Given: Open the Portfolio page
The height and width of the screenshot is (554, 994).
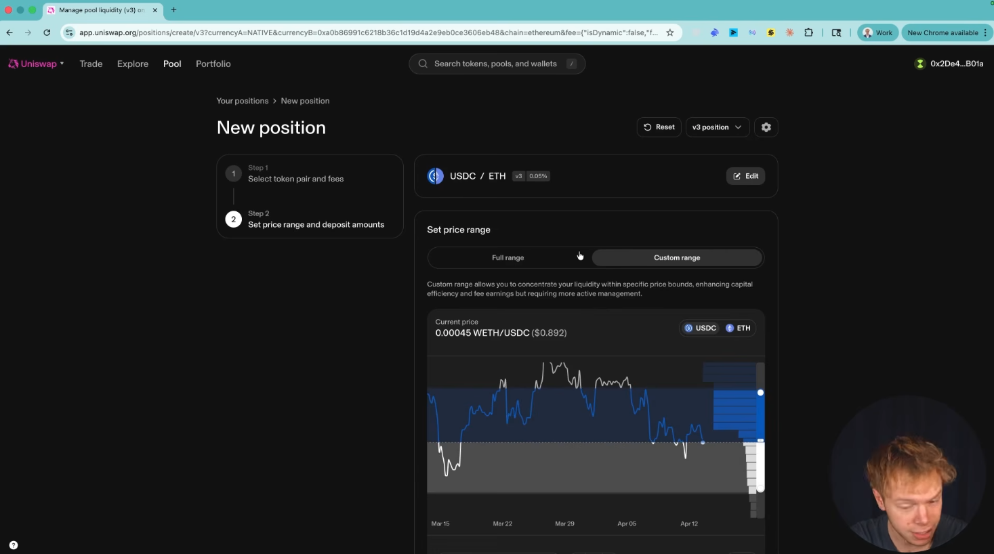Looking at the screenshot, I should pyautogui.click(x=213, y=64).
